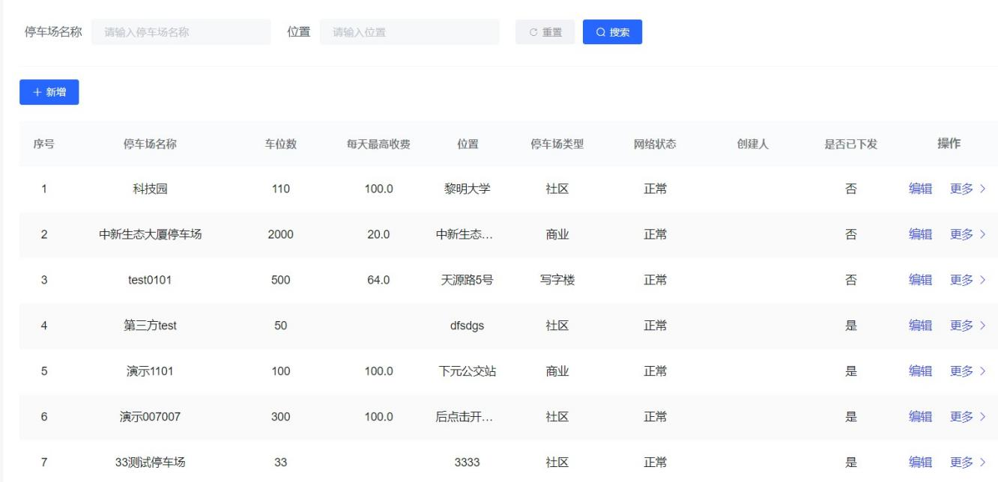This screenshot has height=482, width=998.
Task: Open 更多 menu for 中新生态大厦停车场
Action: point(967,234)
